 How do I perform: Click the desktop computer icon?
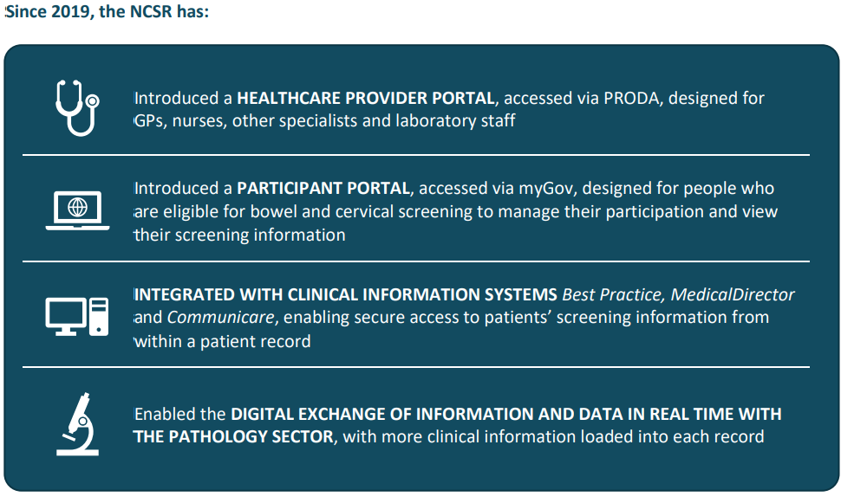(77, 317)
